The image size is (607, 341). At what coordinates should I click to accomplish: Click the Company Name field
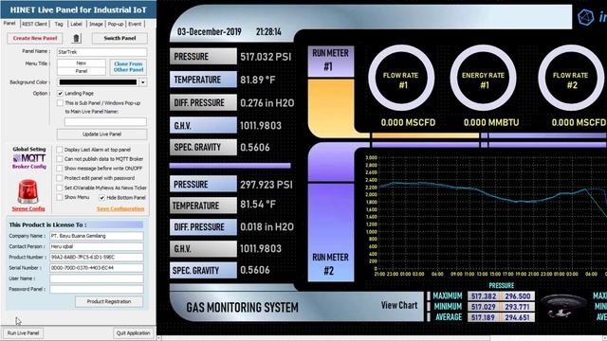97,236
